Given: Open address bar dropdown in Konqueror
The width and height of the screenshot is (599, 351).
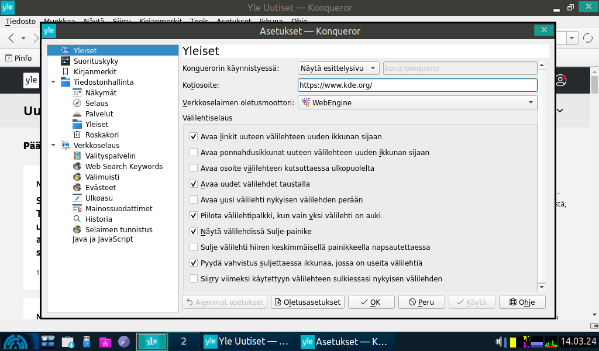Looking at the screenshot, I should (x=572, y=38).
